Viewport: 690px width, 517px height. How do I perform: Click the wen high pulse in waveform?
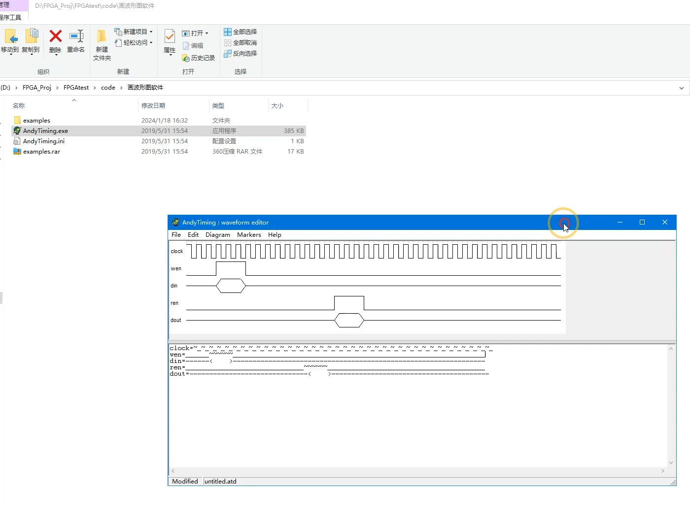pos(231,268)
